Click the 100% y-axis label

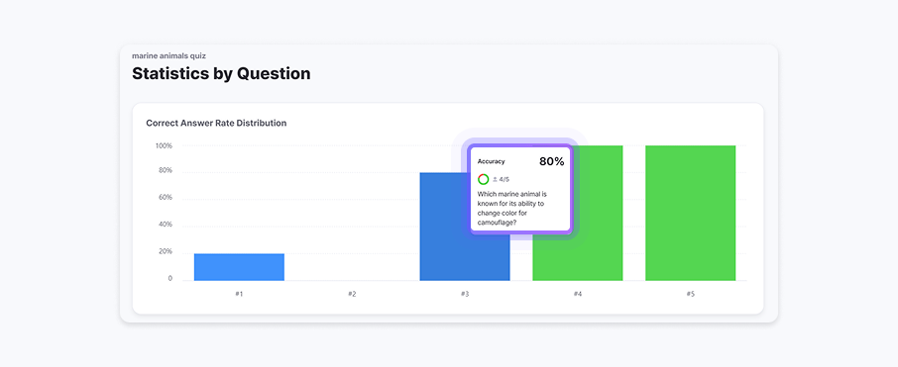164,145
